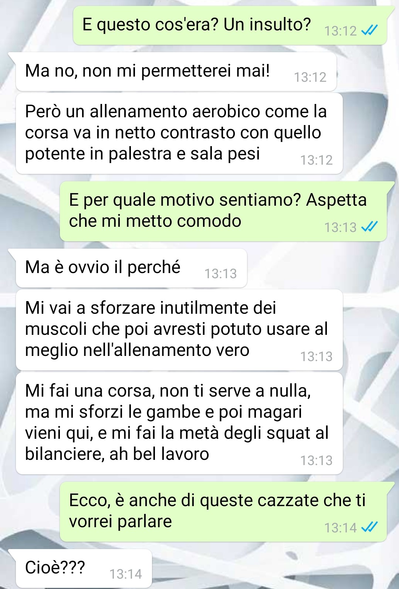Click timestamp on 'non mi permetterei mai' message
The width and height of the screenshot is (399, 589).
click(310, 77)
